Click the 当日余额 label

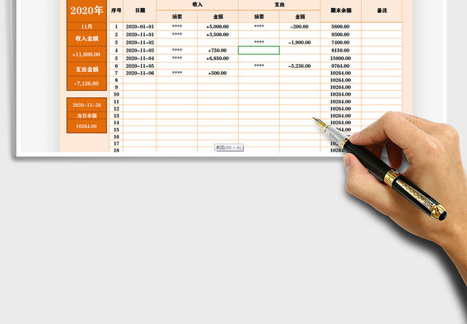pyautogui.click(x=86, y=116)
